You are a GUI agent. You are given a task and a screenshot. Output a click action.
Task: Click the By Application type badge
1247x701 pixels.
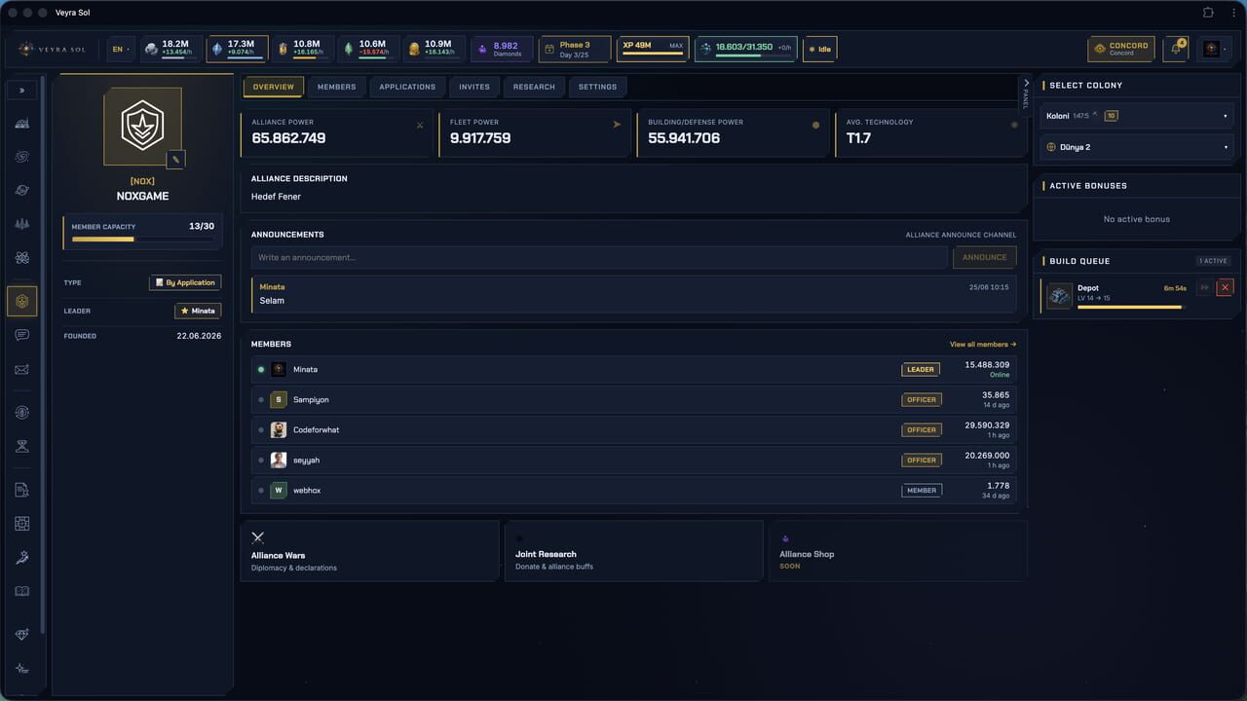coord(185,282)
